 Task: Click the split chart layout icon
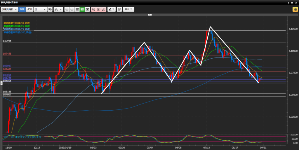point(77,9)
